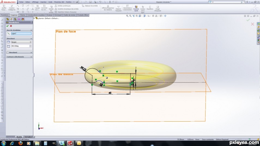Toggle Esquisse rapide
This screenshot has height=146, width=260.
coord(136,8)
